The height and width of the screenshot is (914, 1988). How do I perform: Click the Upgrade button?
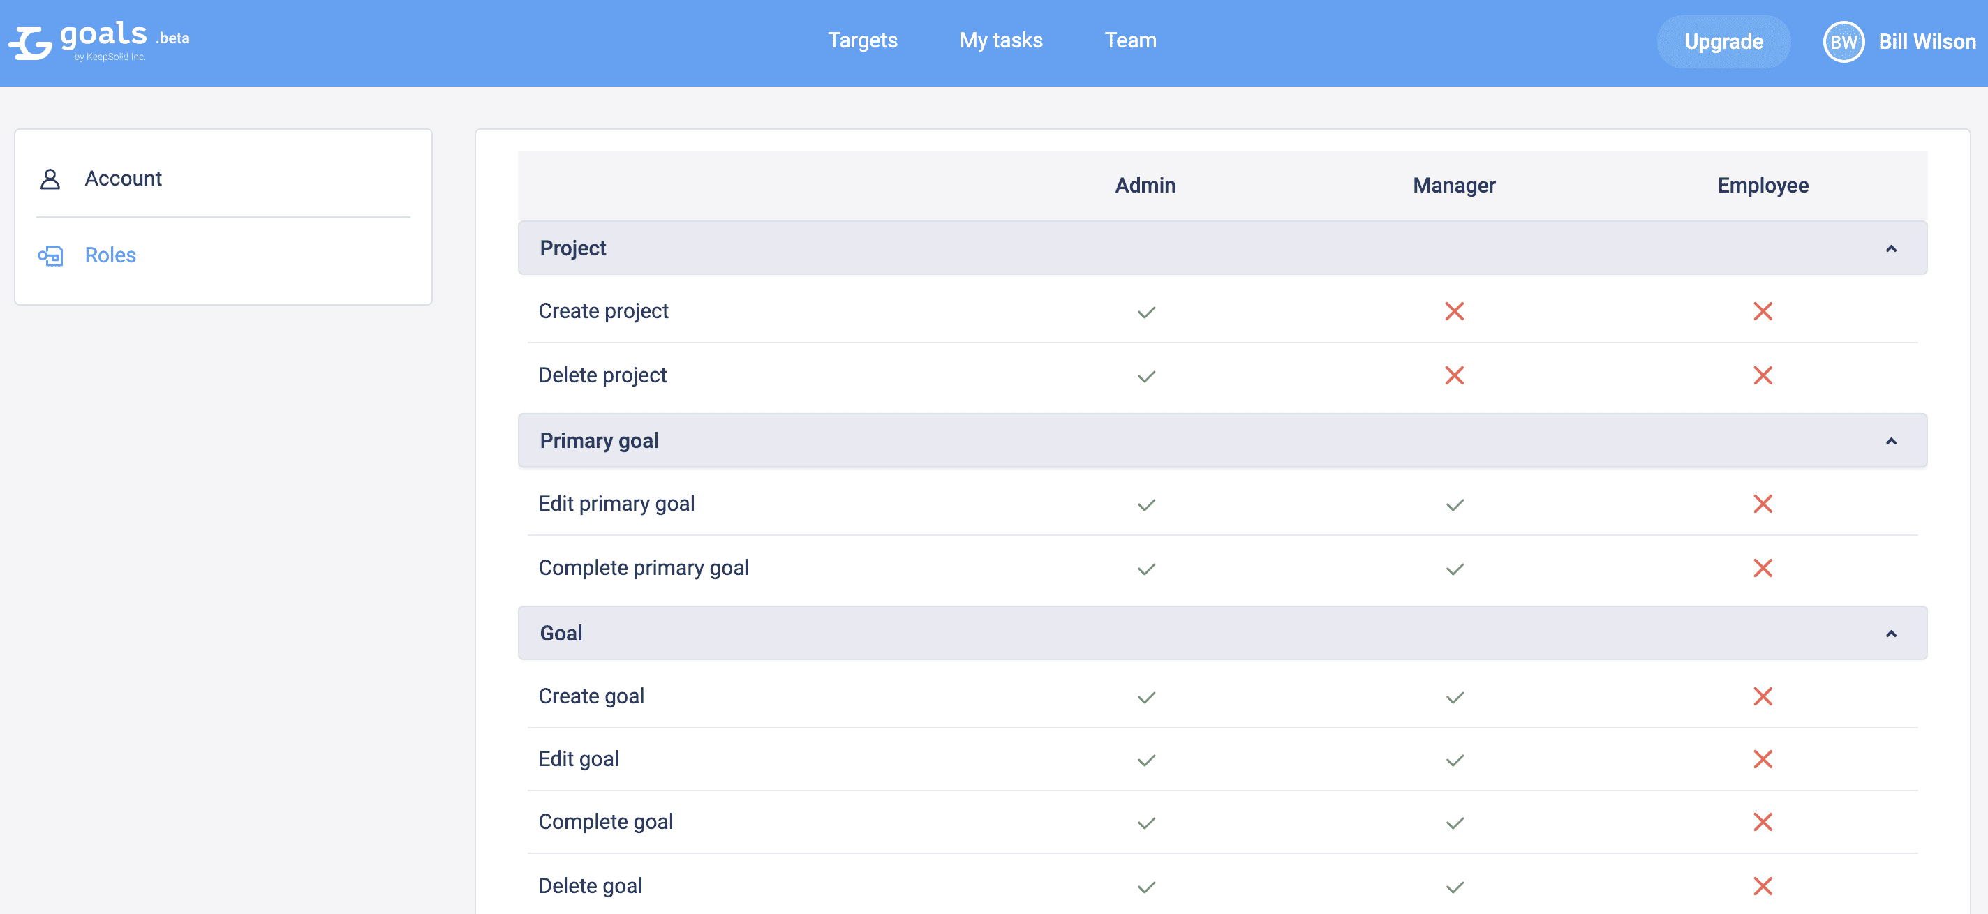click(1723, 42)
